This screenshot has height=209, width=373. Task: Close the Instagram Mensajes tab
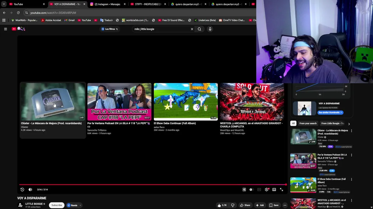(125, 4)
